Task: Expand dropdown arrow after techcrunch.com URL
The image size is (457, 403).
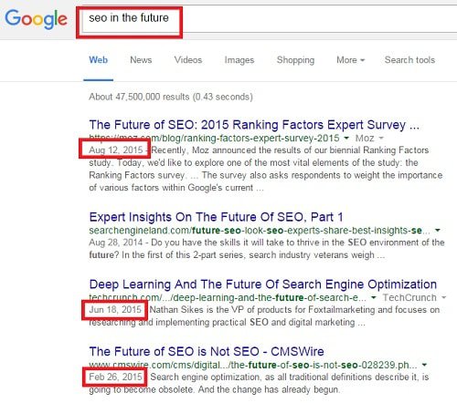Action: click(x=374, y=297)
